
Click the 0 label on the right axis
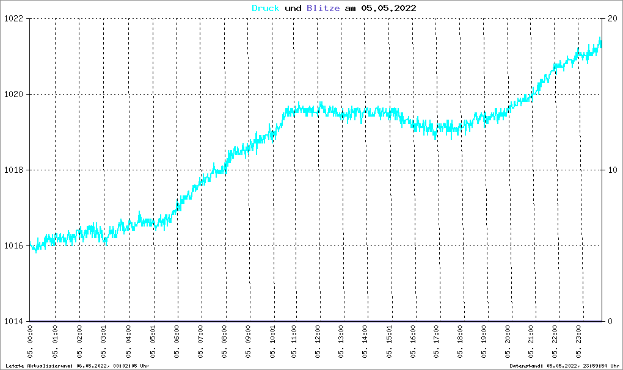(x=610, y=322)
